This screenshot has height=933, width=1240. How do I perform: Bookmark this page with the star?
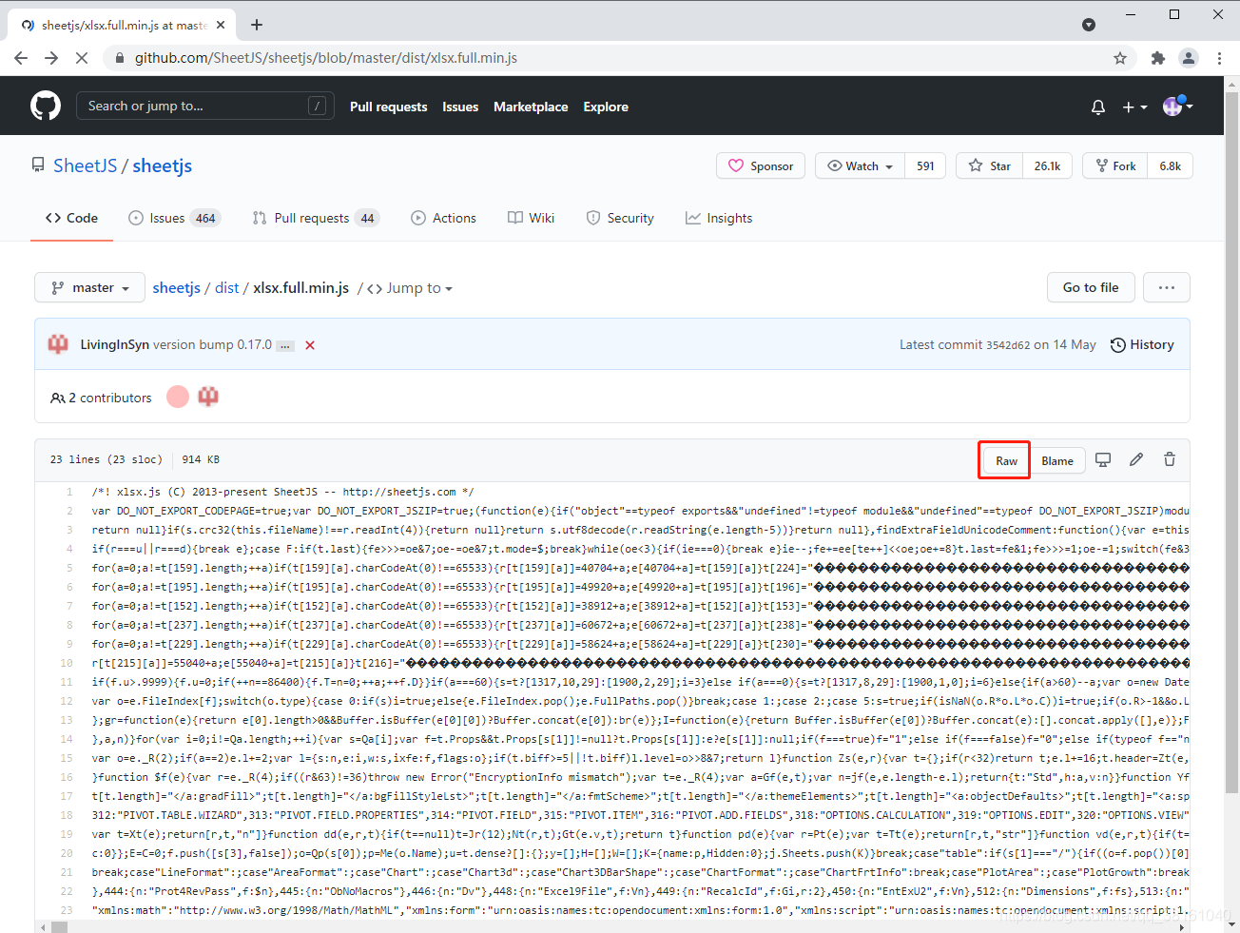click(x=1120, y=58)
